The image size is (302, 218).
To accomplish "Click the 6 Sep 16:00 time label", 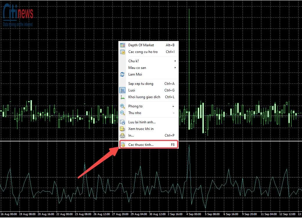I will 231,214.
